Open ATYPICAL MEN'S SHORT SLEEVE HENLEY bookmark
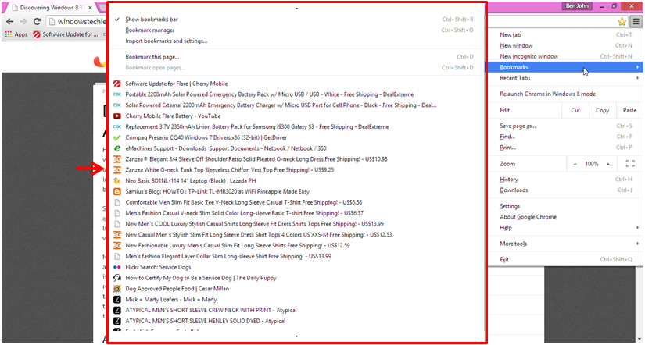Image resolution: width=645 pixels, height=345 pixels. coord(296,321)
